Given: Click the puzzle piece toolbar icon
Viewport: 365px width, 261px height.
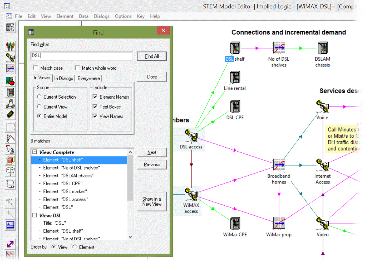Looking at the screenshot, I should (x=10, y=81).
